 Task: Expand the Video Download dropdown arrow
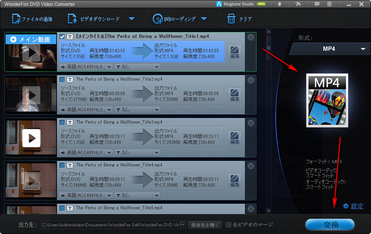(131, 19)
